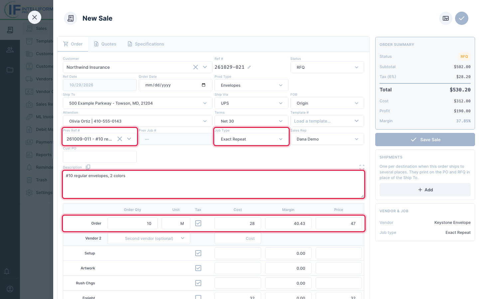The image size is (479, 299).
Task: Toggle Tax checkbox on Order row
Action: (198, 223)
